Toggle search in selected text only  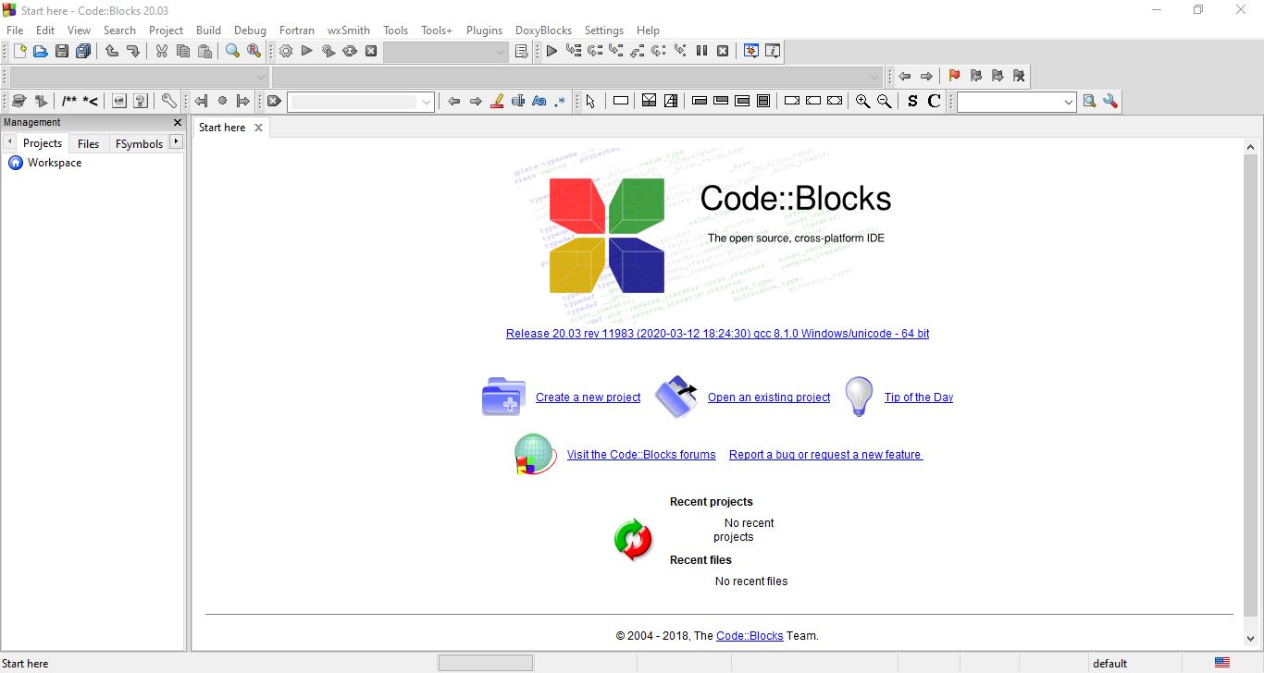pyautogui.click(x=518, y=102)
